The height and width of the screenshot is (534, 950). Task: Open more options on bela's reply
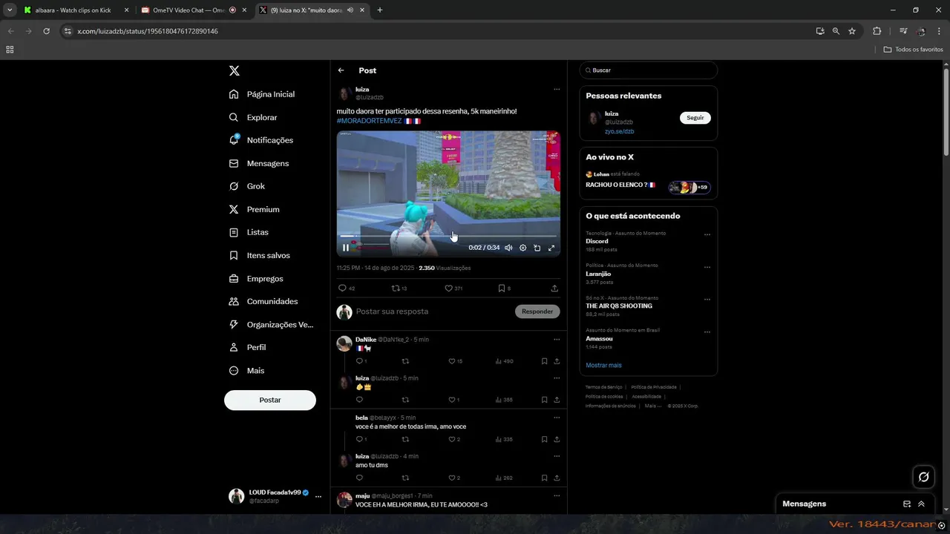[556, 418]
